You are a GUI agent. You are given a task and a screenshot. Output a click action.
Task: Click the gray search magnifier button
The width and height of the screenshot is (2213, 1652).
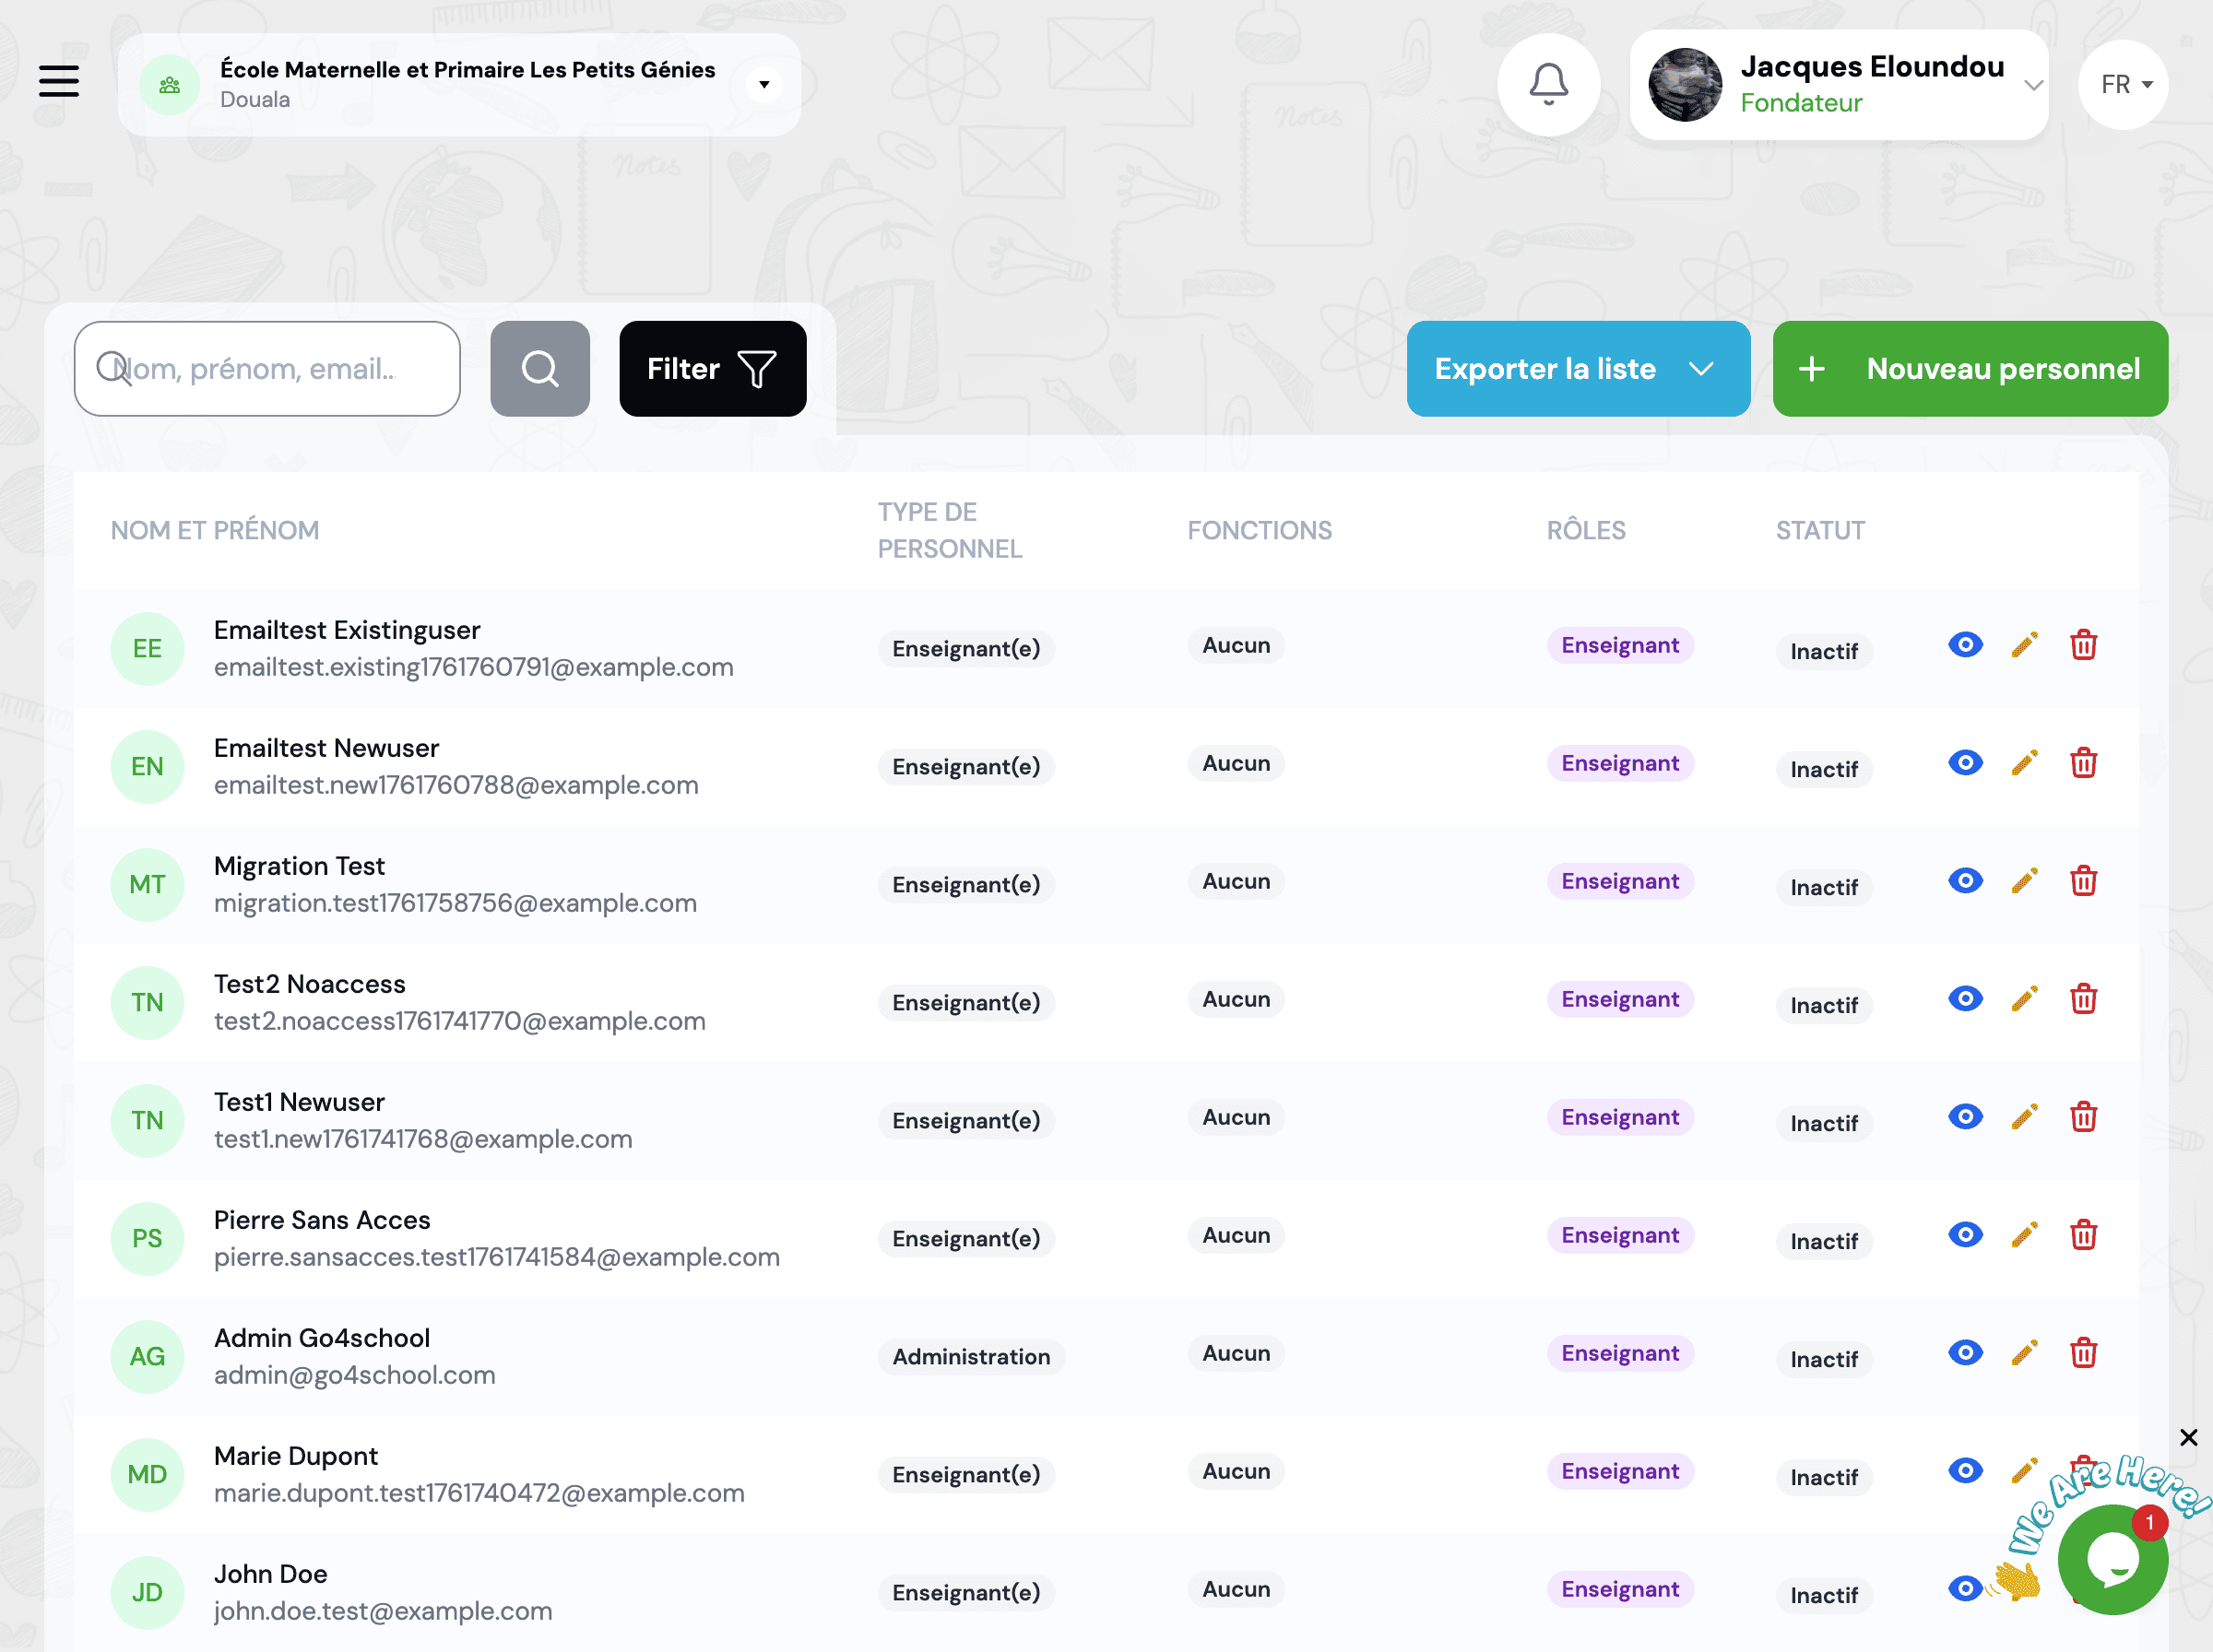pyautogui.click(x=540, y=369)
